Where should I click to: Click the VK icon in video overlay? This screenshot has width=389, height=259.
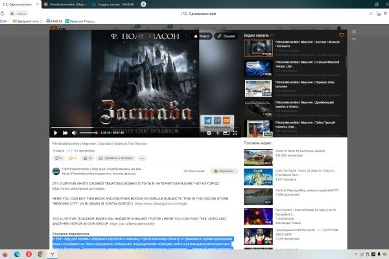coord(217,120)
